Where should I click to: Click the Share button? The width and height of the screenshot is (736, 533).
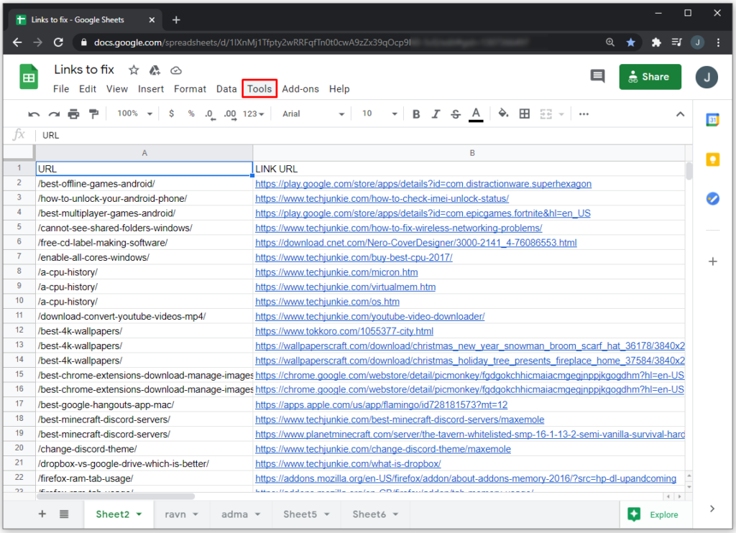point(650,77)
